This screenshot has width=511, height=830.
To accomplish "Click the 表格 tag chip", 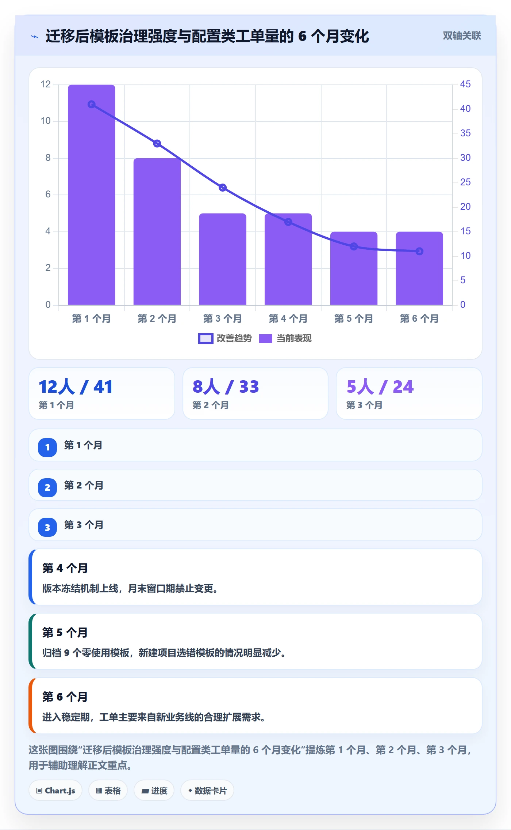I will coord(108,791).
